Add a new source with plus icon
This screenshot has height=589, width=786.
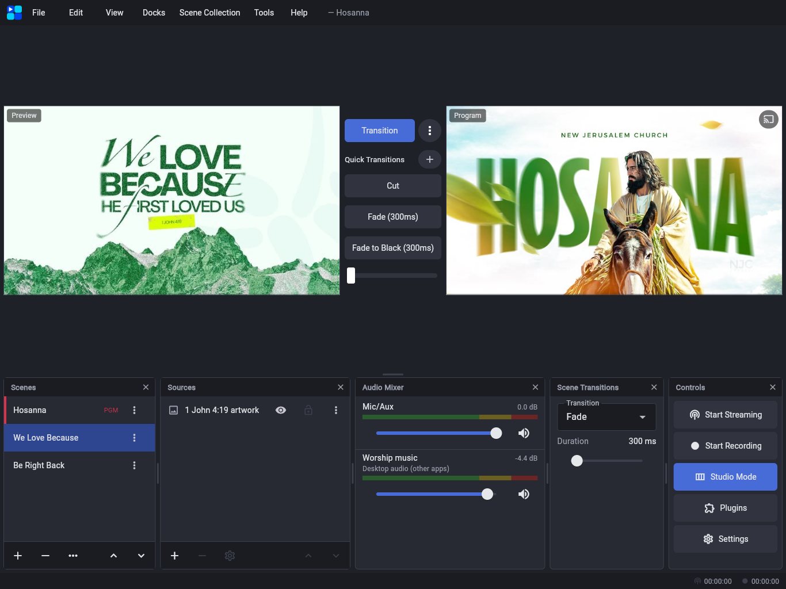(174, 556)
